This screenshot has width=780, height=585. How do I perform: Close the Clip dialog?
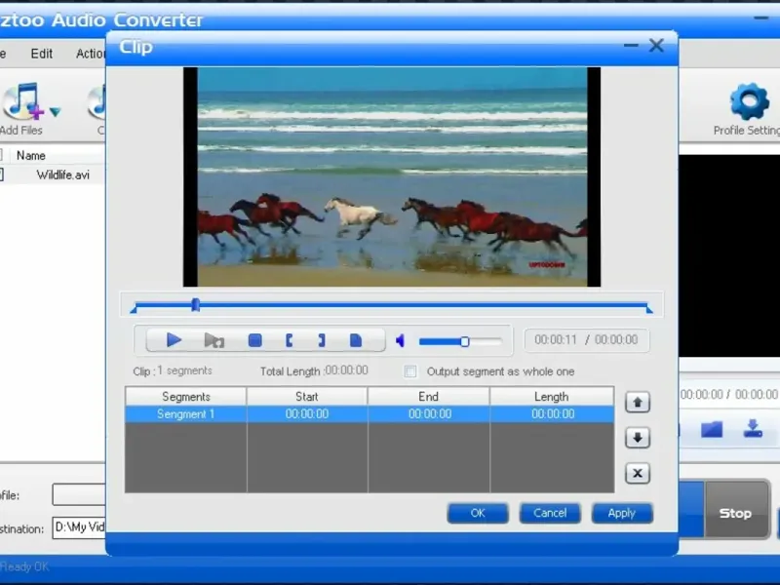coord(656,46)
